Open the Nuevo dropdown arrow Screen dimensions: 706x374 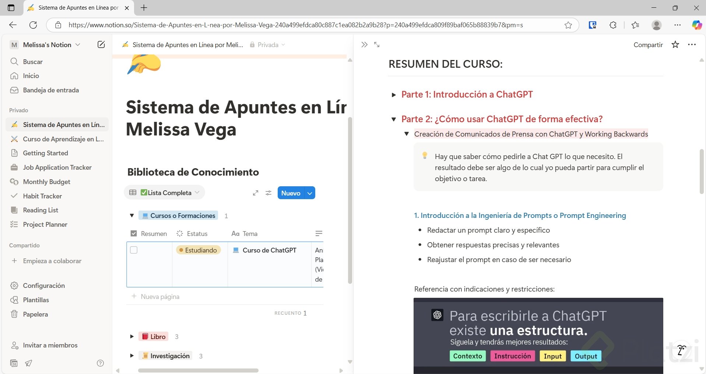coord(310,193)
